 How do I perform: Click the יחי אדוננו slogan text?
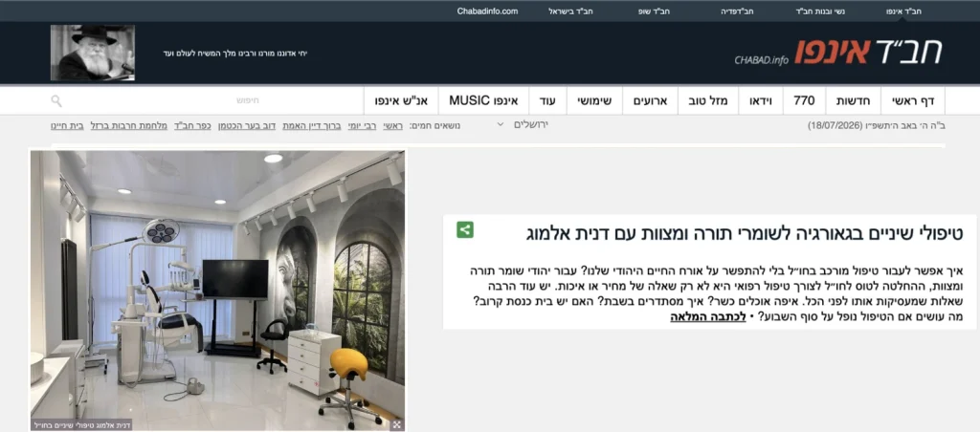click(x=235, y=54)
